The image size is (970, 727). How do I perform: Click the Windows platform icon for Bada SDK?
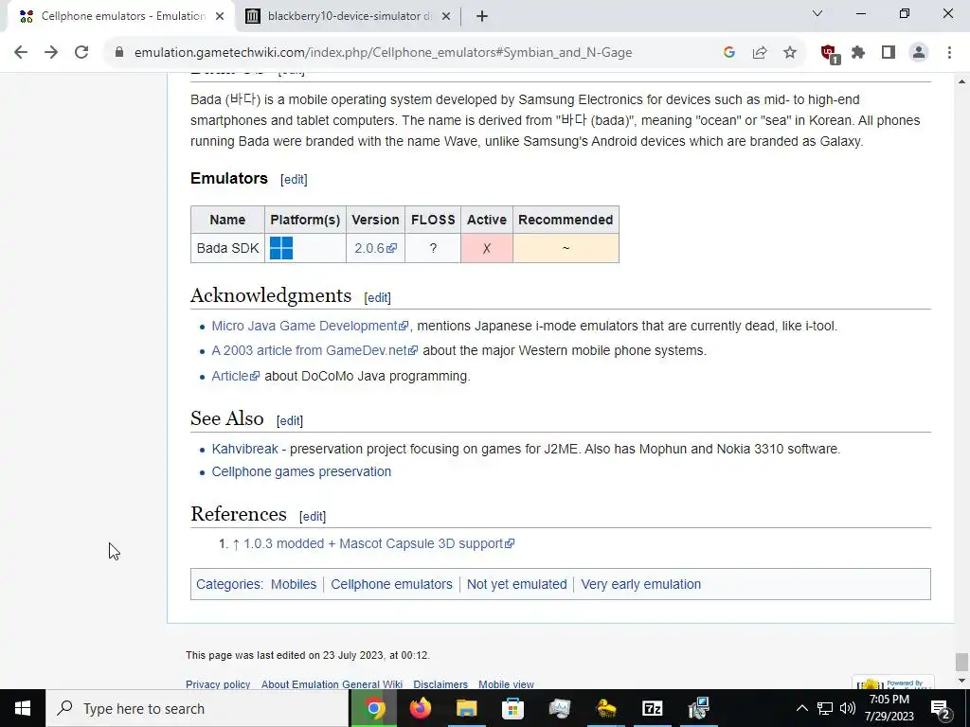(281, 248)
